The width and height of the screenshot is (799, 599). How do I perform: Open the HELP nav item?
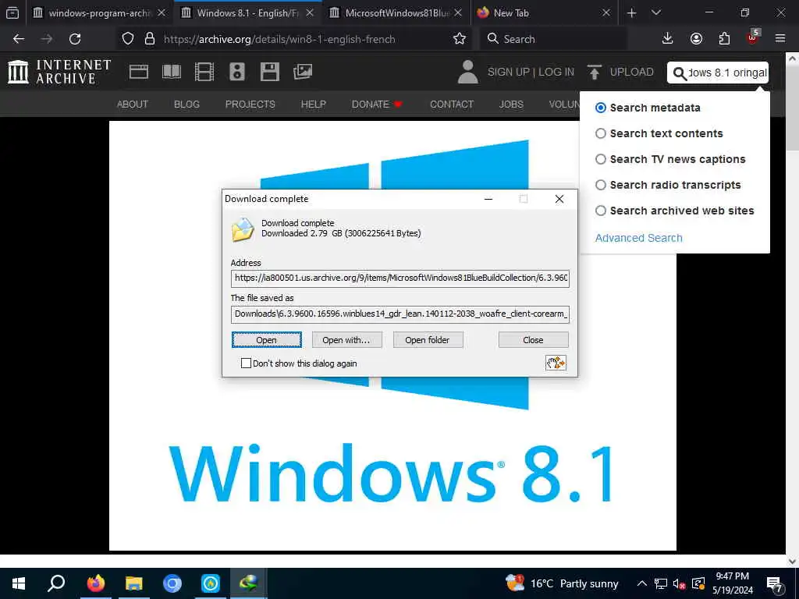click(x=314, y=105)
